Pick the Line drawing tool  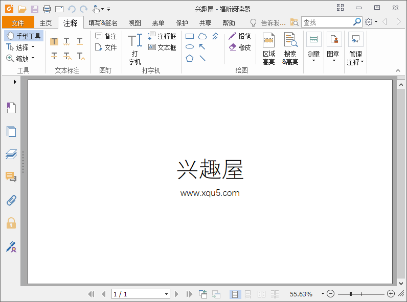pos(202,58)
